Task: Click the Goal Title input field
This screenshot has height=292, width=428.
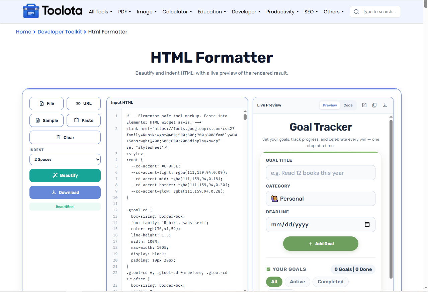Action: click(x=321, y=173)
